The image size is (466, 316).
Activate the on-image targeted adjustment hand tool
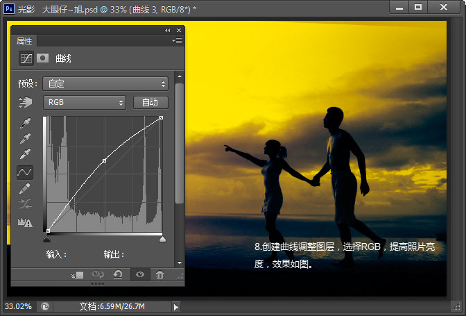click(x=25, y=102)
